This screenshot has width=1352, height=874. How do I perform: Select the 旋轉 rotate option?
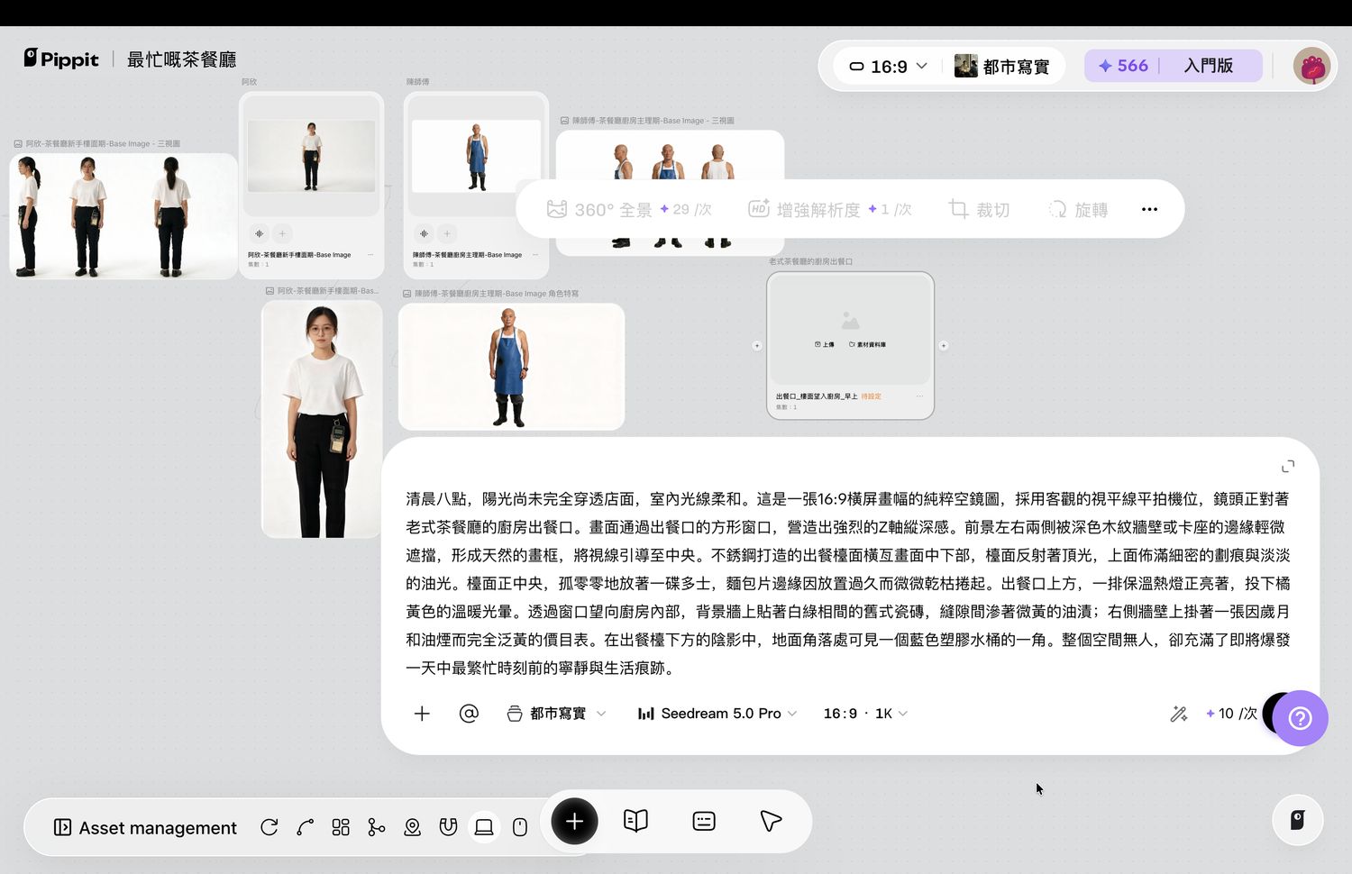(1078, 209)
